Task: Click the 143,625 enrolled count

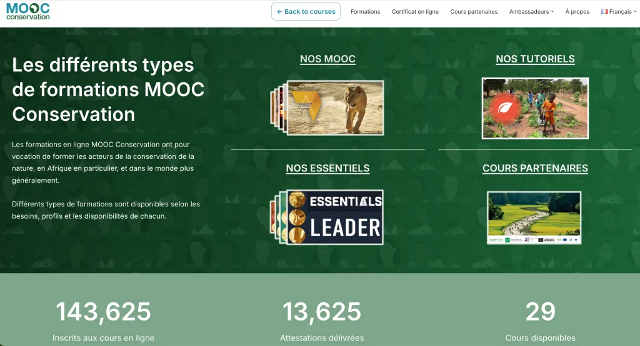Action: pos(103,312)
